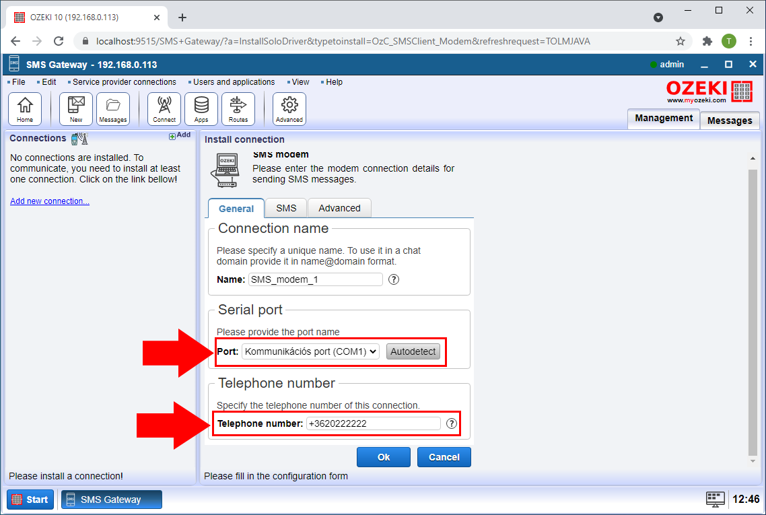The width and height of the screenshot is (766, 515).
Task: Open Service provider connections menu
Action: point(124,82)
